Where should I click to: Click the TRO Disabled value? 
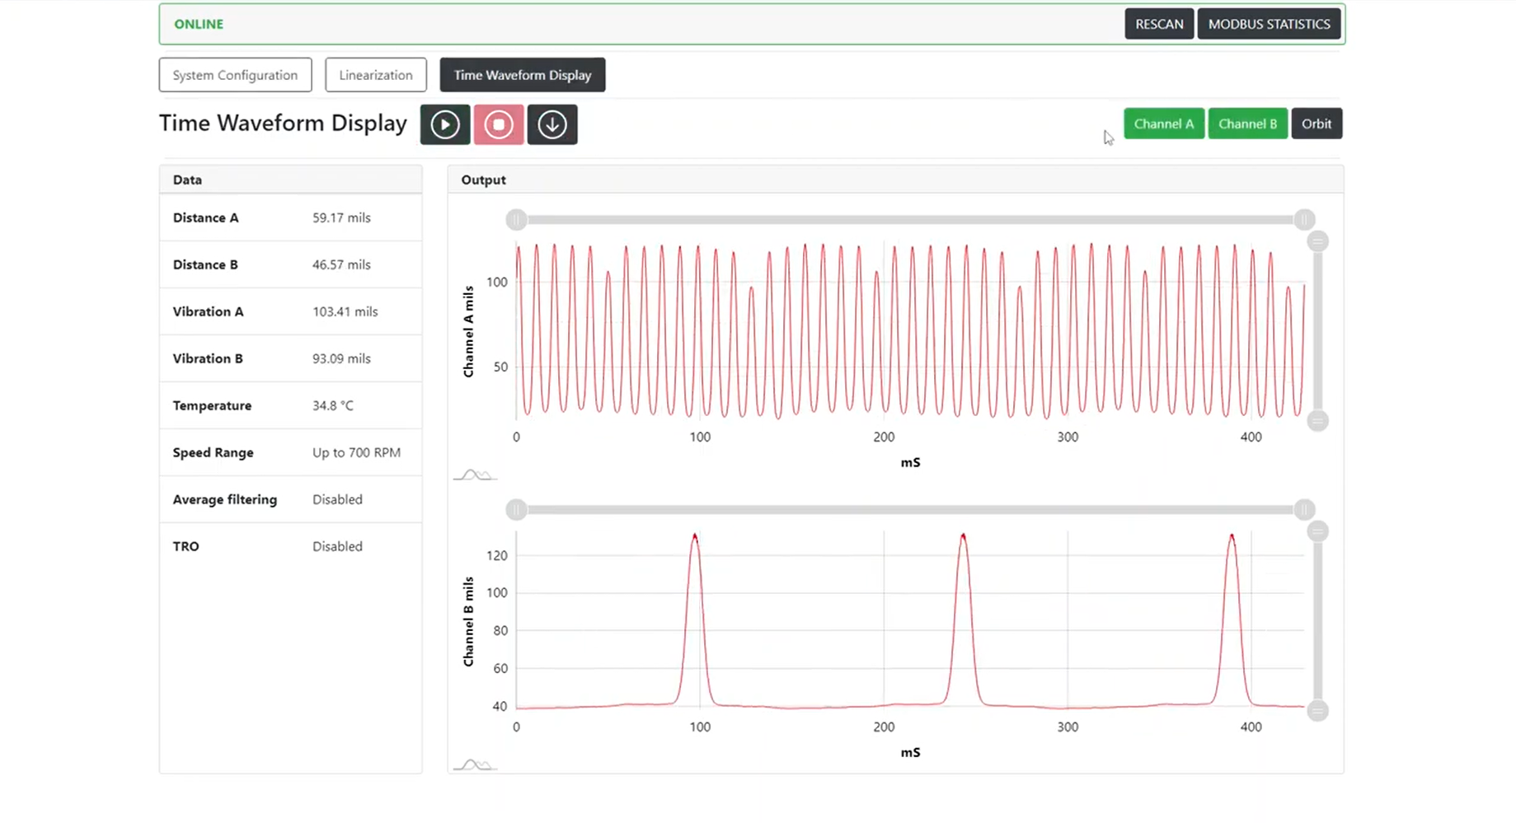[x=337, y=546]
